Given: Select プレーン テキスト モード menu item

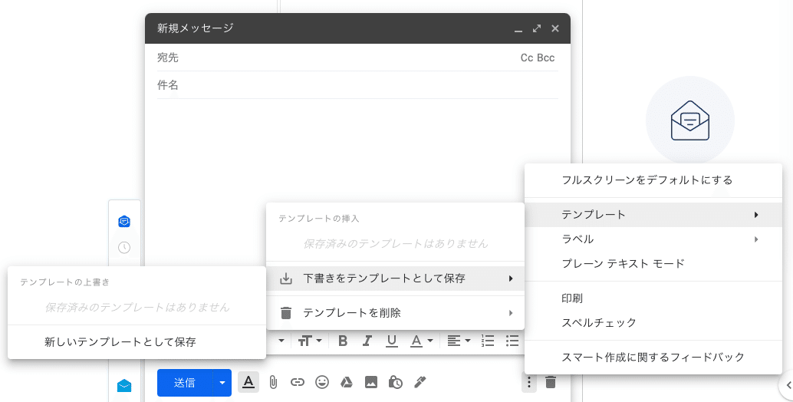Looking at the screenshot, I should (x=653, y=263).
